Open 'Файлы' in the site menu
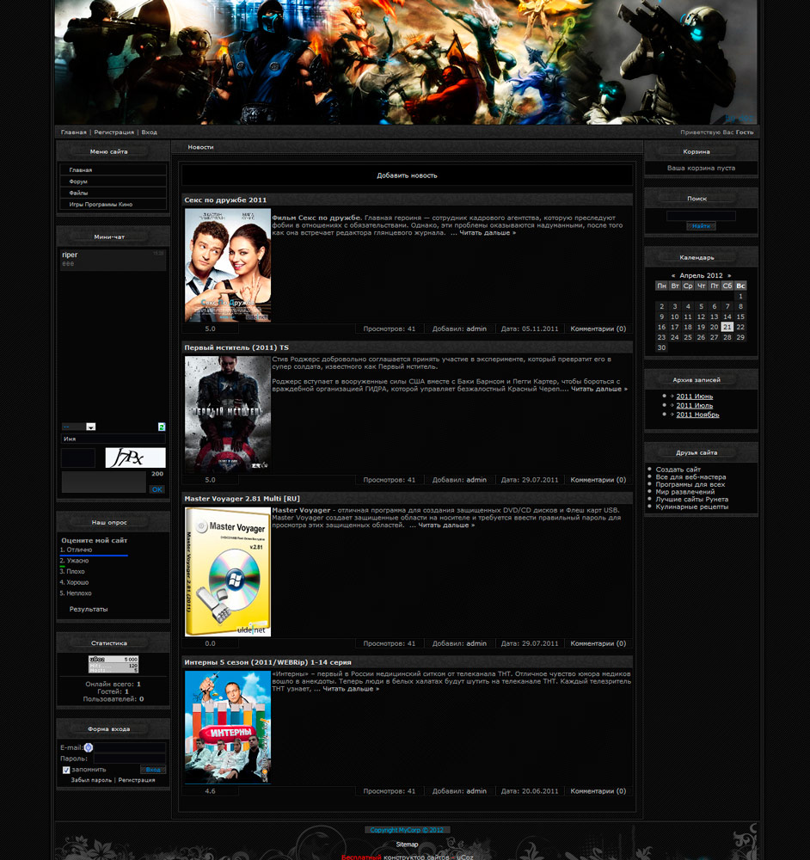The image size is (810, 860). 113,193
